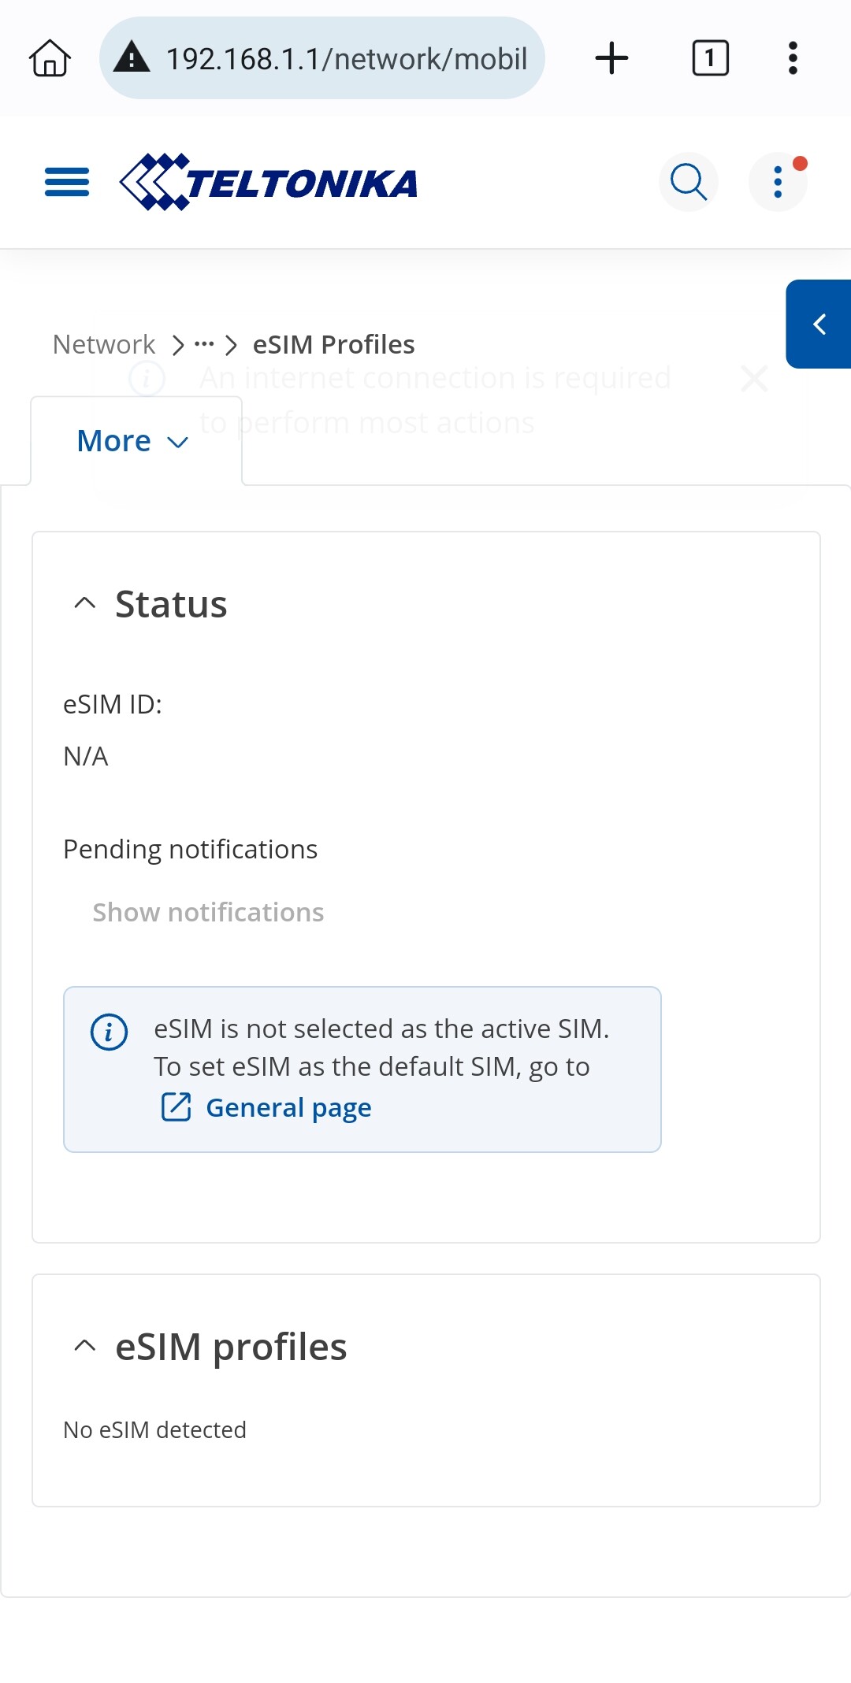Expand the breadcrumb ellipsis
This screenshot has height=1683, width=851.
tap(204, 345)
